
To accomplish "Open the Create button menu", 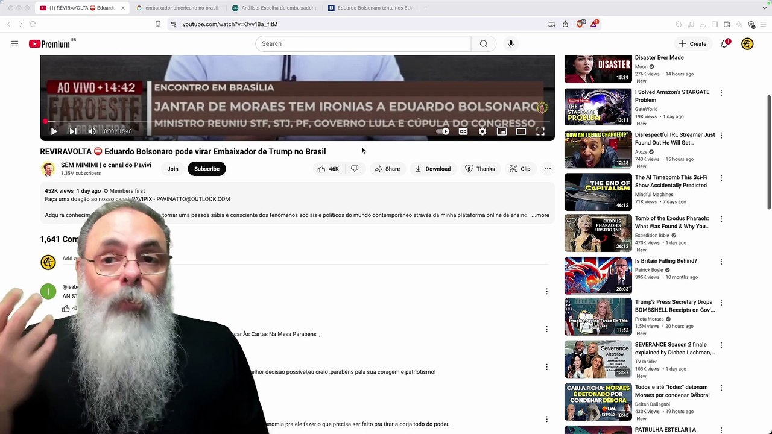I will (x=692, y=43).
